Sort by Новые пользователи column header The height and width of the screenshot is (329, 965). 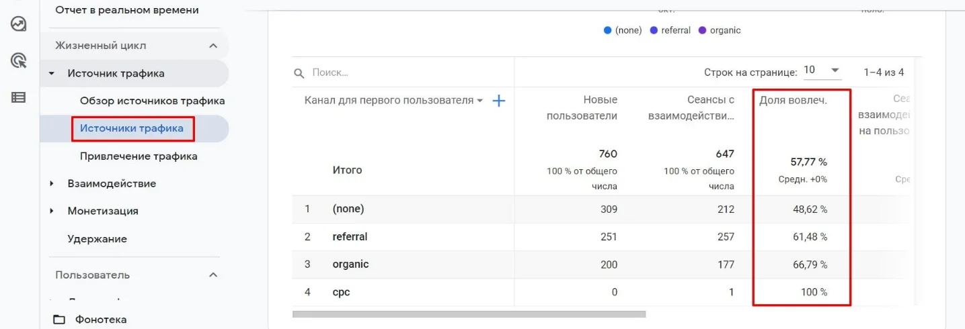582,107
